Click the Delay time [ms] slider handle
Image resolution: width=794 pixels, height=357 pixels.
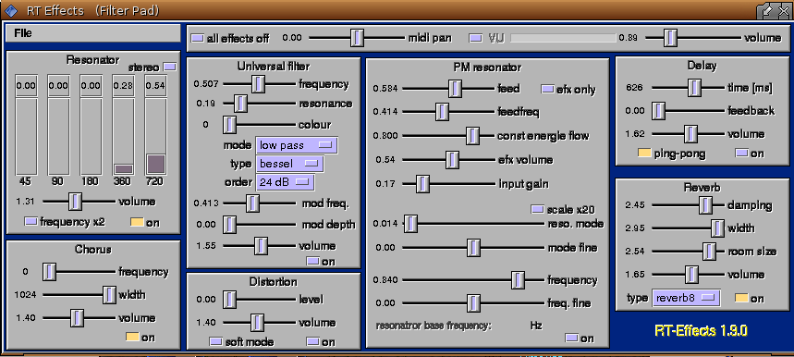tap(694, 88)
